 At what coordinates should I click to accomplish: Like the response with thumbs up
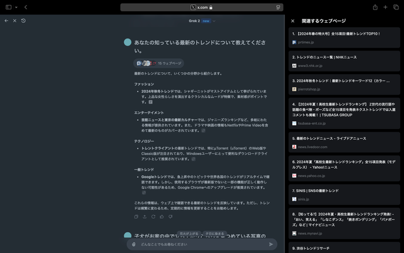tap(162, 216)
